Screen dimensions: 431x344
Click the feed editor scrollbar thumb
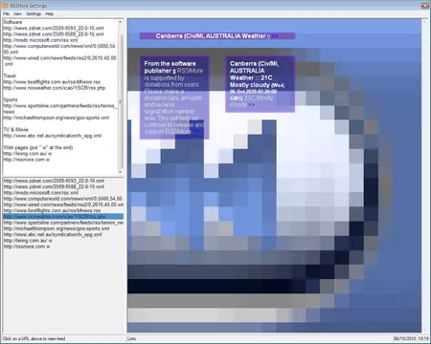pyautogui.click(x=121, y=101)
